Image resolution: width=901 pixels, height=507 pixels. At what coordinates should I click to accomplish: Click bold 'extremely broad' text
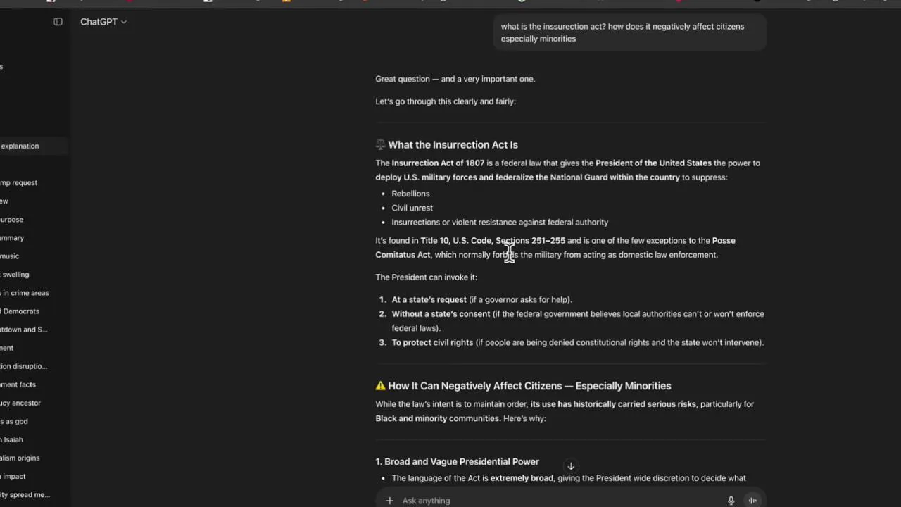pos(522,477)
